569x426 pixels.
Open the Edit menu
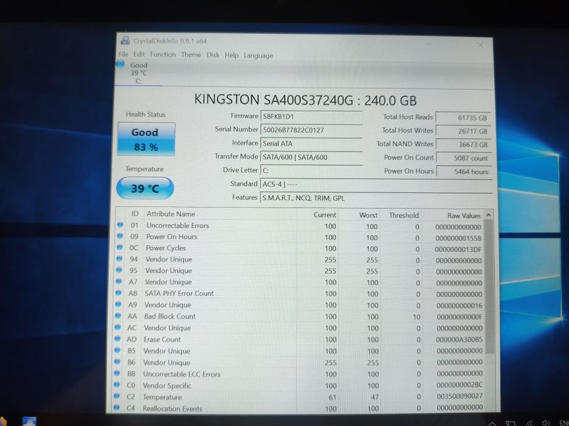(139, 54)
